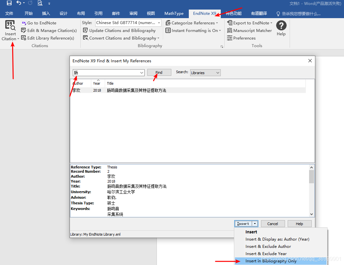Click Instant Formatting is On icon

(x=168, y=30)
